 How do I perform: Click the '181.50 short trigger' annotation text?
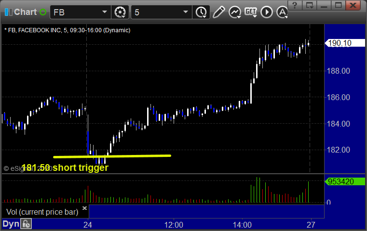pos(65,167)
